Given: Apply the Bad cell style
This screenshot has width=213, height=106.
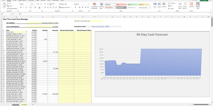Looking at the screenshot, I should [x=121, y=5].
